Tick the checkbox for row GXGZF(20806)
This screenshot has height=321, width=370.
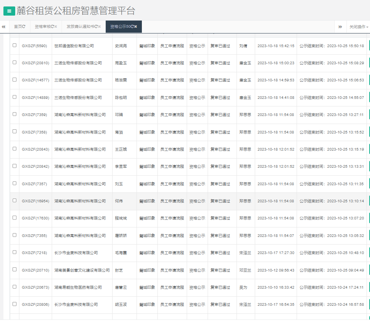[x=14, y=304]
